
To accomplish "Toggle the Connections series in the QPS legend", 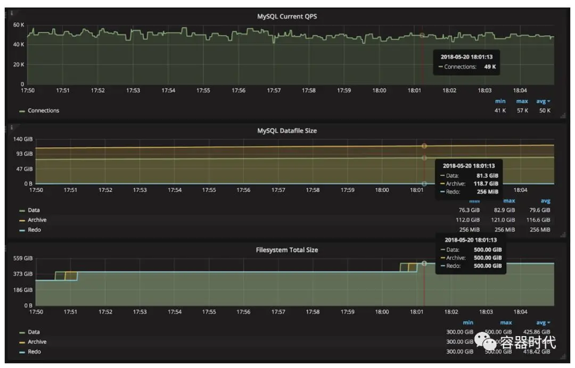I will (x=43, y=111).
